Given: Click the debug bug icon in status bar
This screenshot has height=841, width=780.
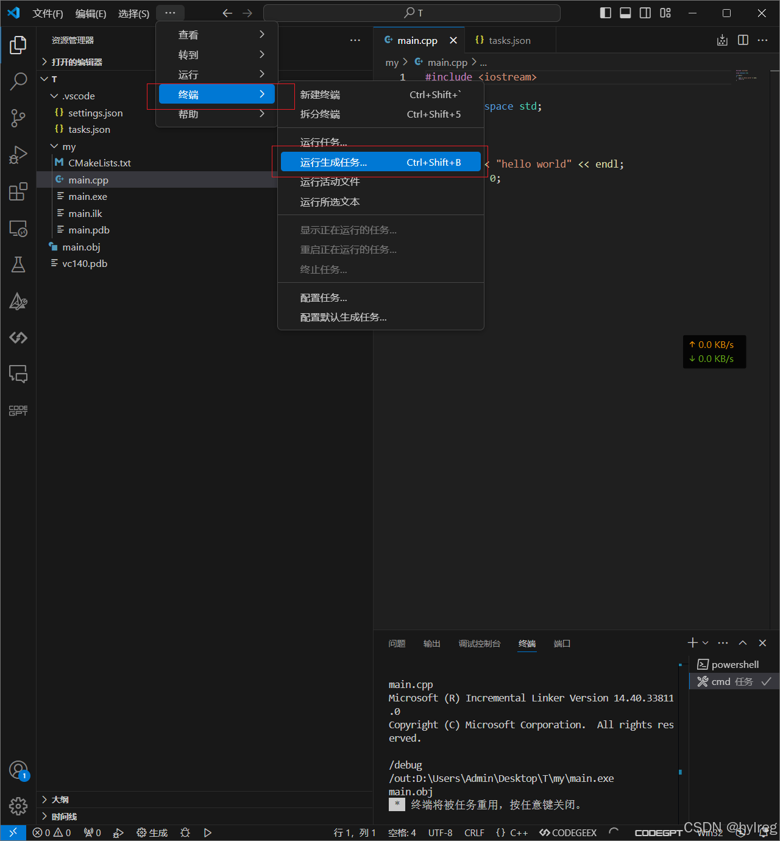Looking at the screenshot, I should click(185, 832).
